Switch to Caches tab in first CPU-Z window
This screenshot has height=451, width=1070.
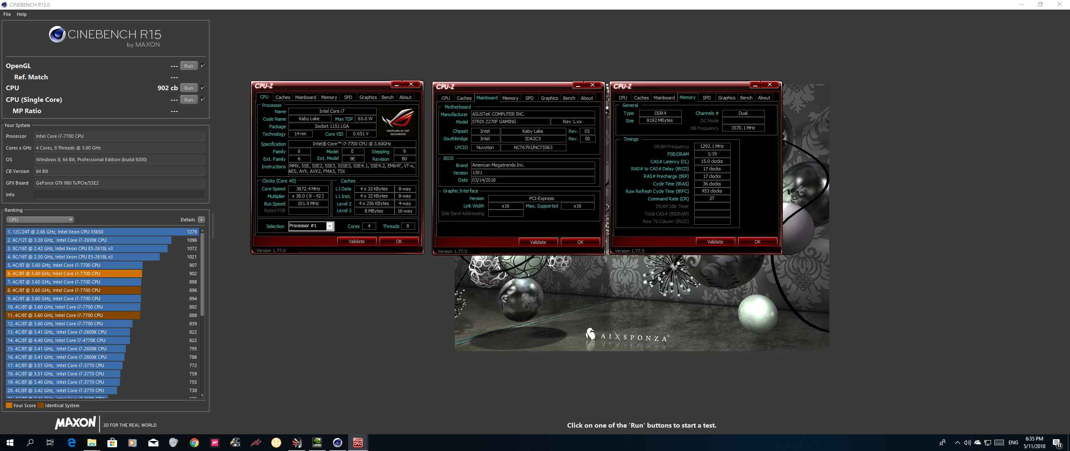click(x=283, y=97)
